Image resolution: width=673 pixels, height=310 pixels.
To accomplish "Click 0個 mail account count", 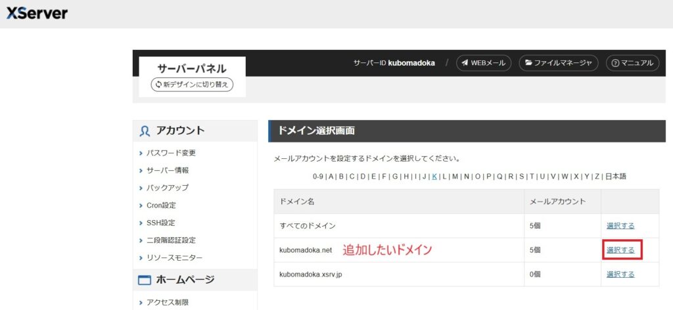I will click(x=535, y=274).
